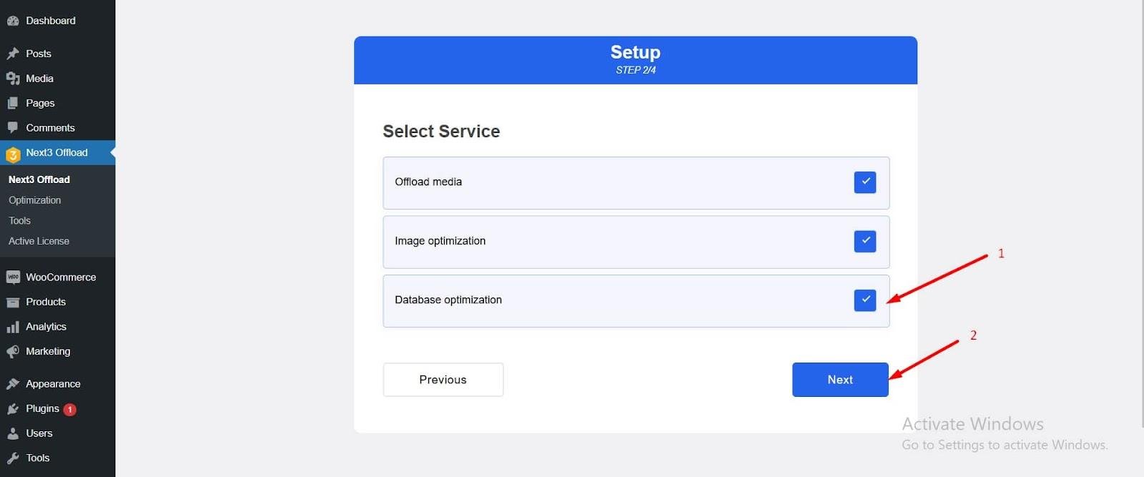Disable the Database optimization checkbox
The height and width of the screenshot is (477, 1144).
tap(865, 300)
